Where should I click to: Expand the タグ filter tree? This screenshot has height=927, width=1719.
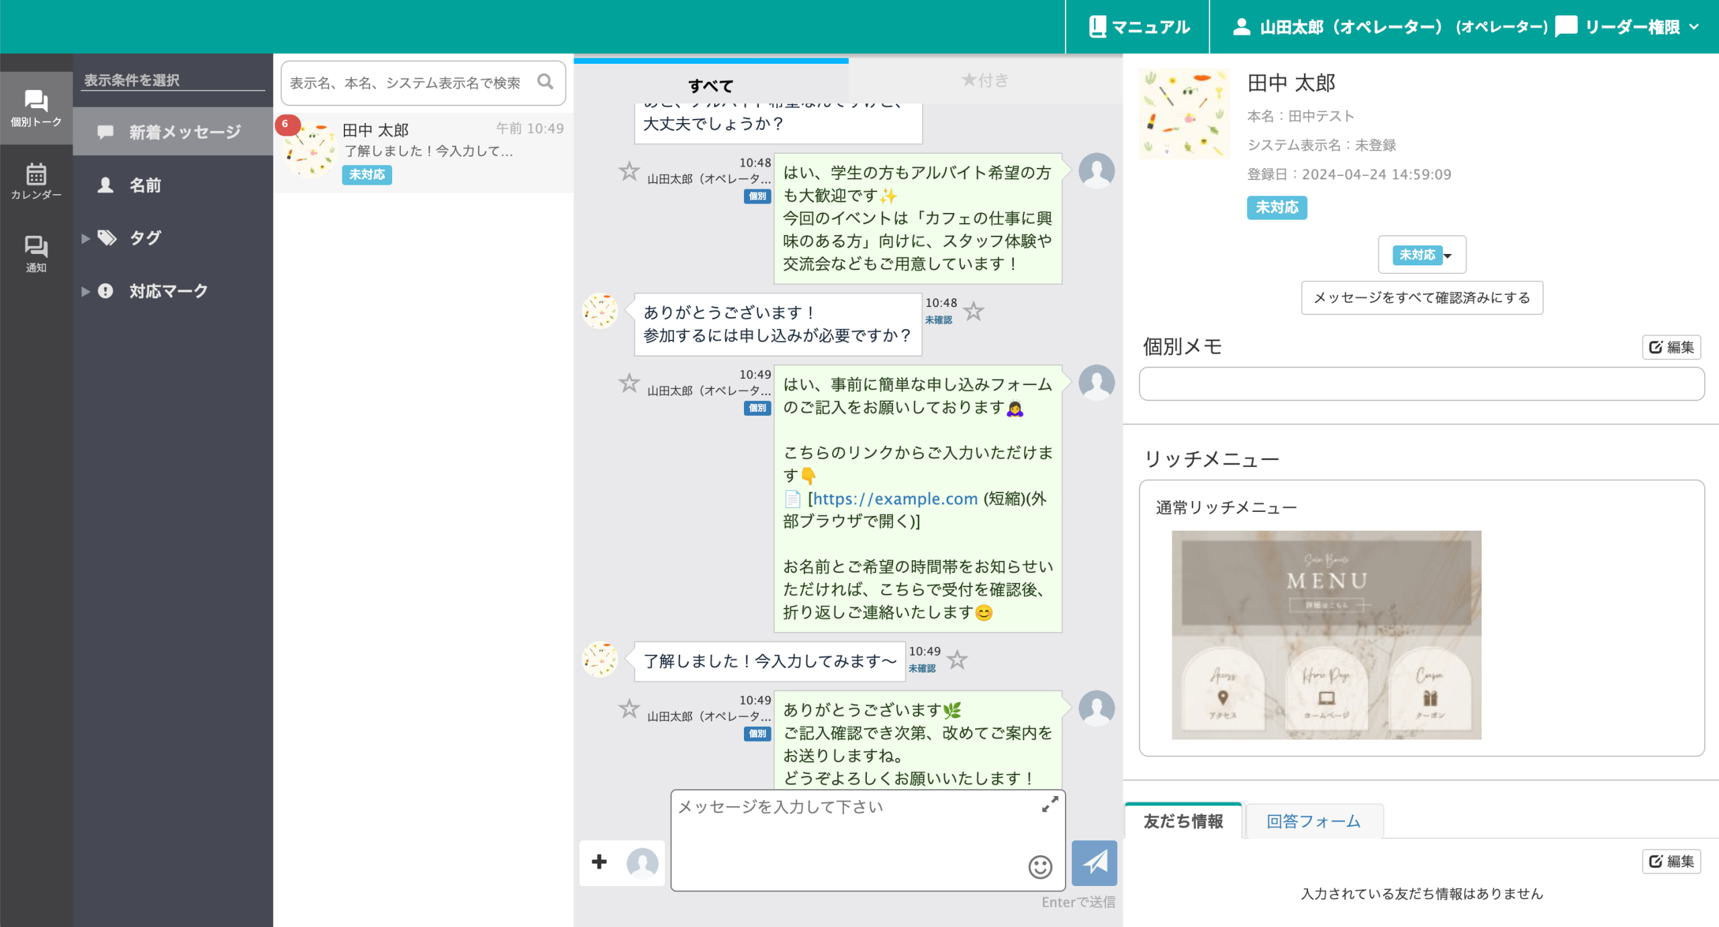point(85,238)
